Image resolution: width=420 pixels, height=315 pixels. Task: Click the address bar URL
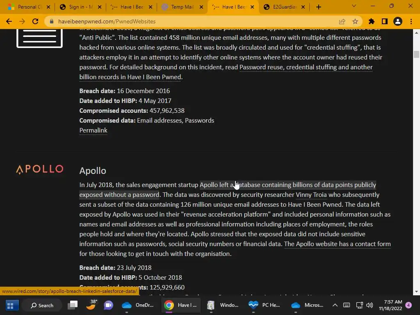coord(107,21)
